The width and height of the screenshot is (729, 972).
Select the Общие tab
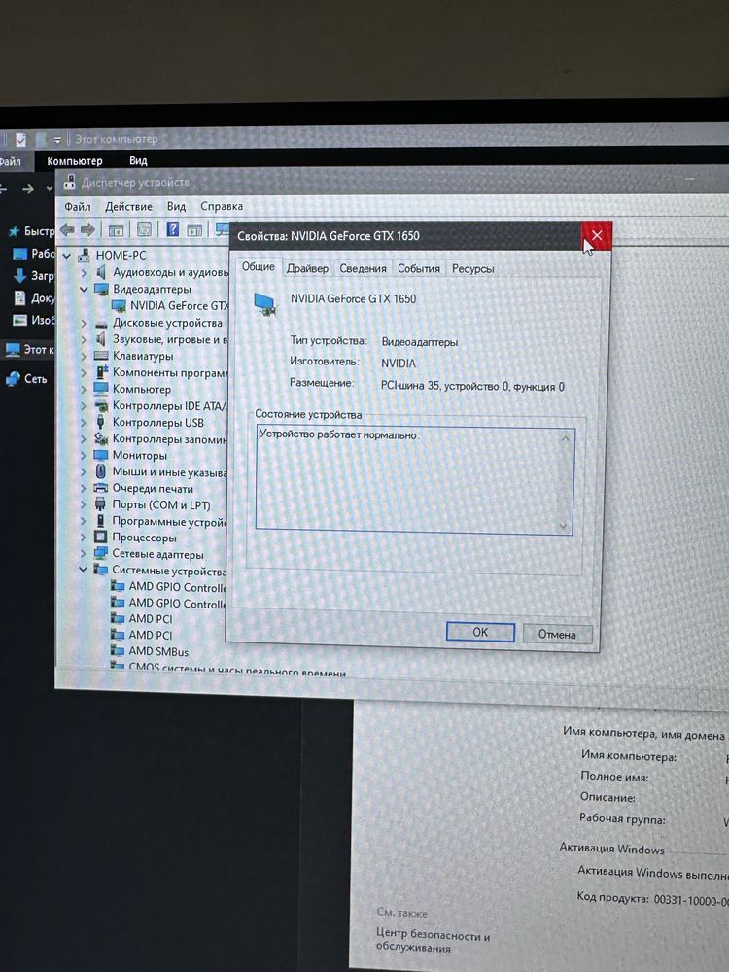point(258,266)
